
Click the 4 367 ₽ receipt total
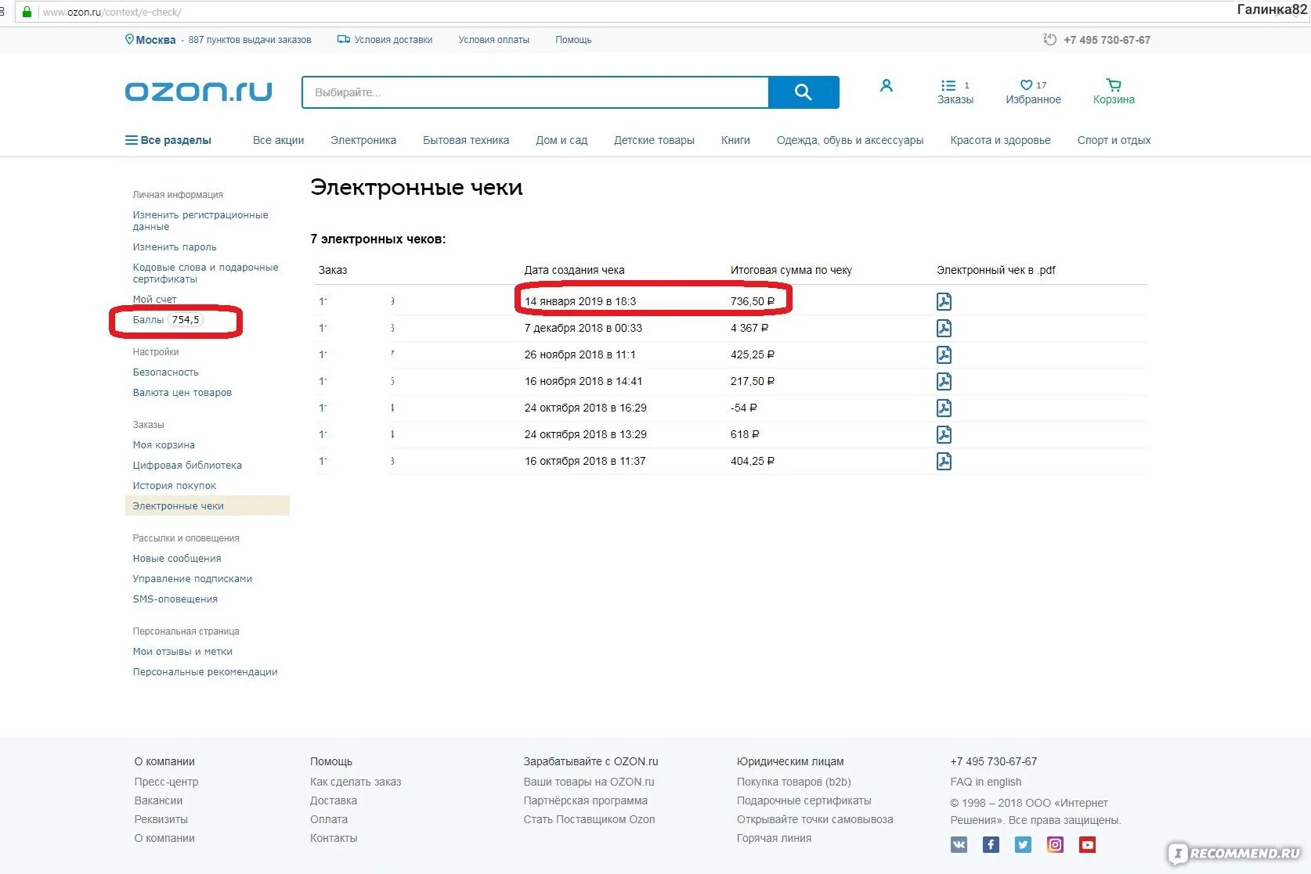[749, 328]
